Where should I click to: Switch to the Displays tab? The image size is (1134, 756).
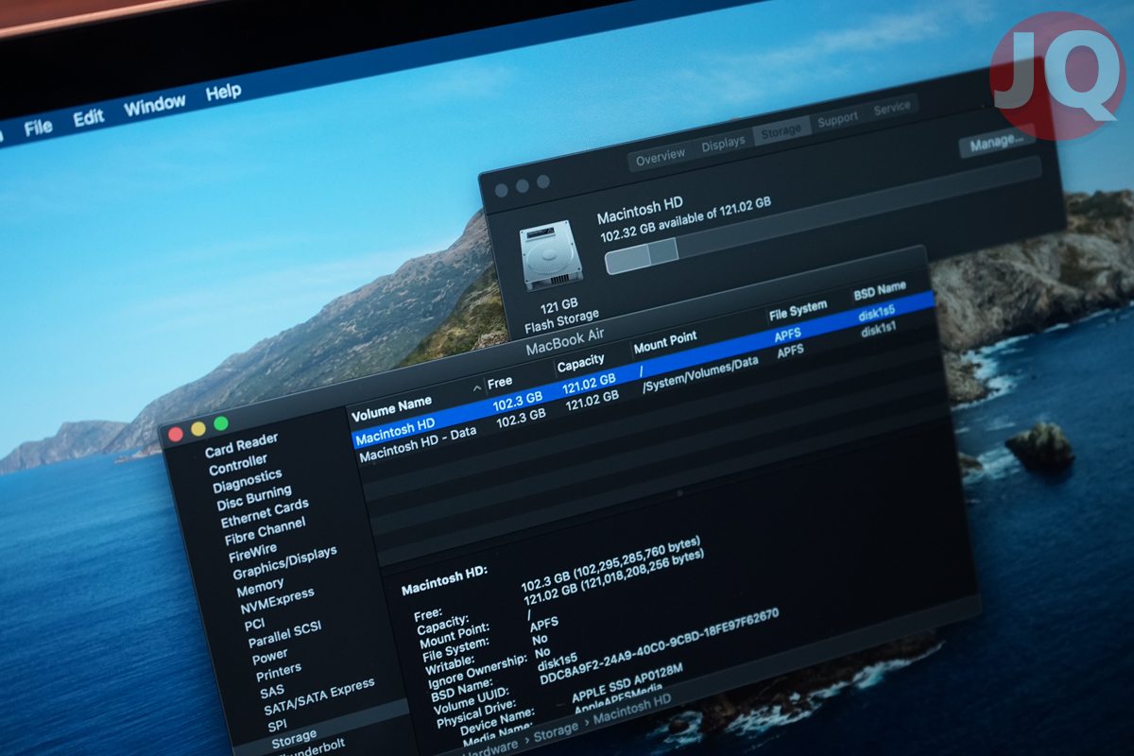tap(723, 145)
